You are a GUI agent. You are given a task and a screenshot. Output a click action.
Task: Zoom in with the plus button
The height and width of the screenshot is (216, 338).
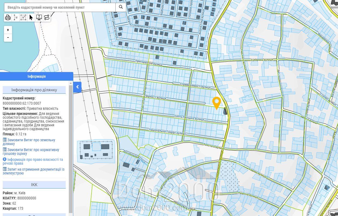pyautogui.click(x=8, y=30)
